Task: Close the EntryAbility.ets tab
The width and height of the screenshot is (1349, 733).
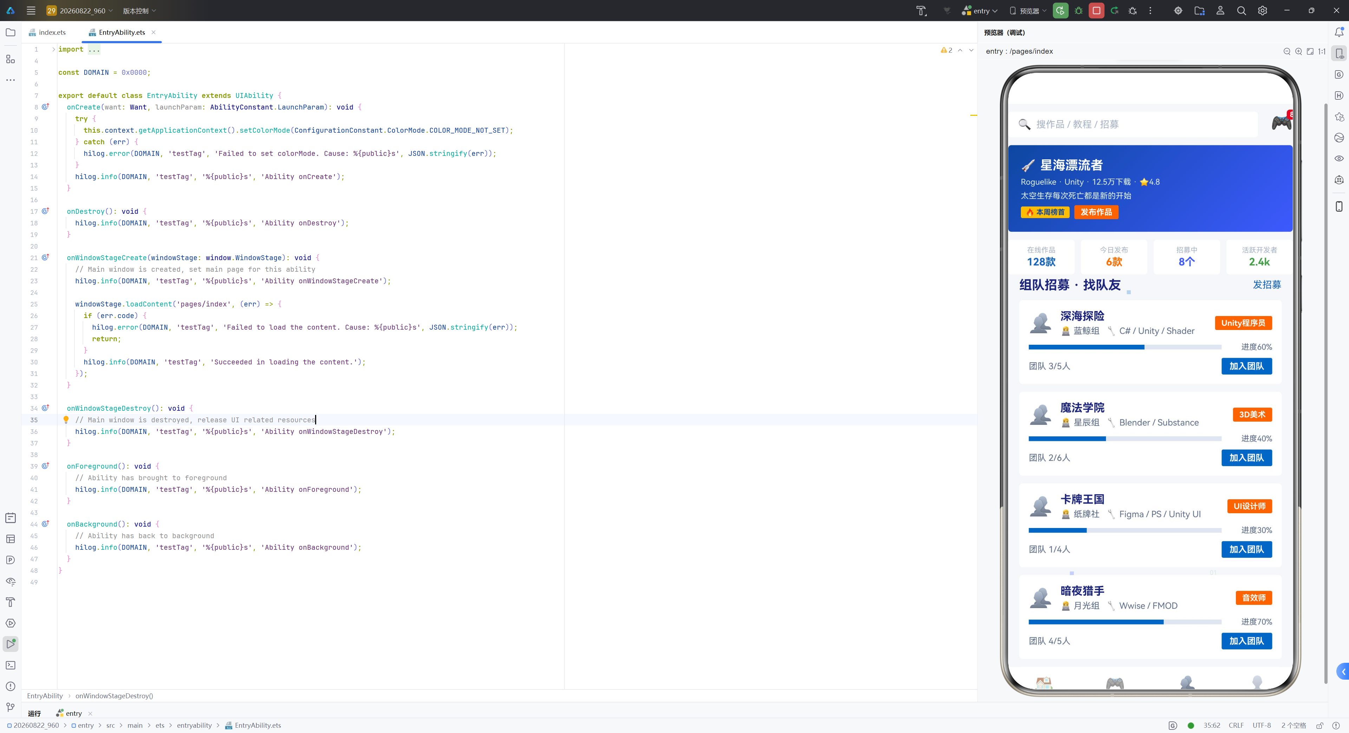Action: [x=154, y=32]
